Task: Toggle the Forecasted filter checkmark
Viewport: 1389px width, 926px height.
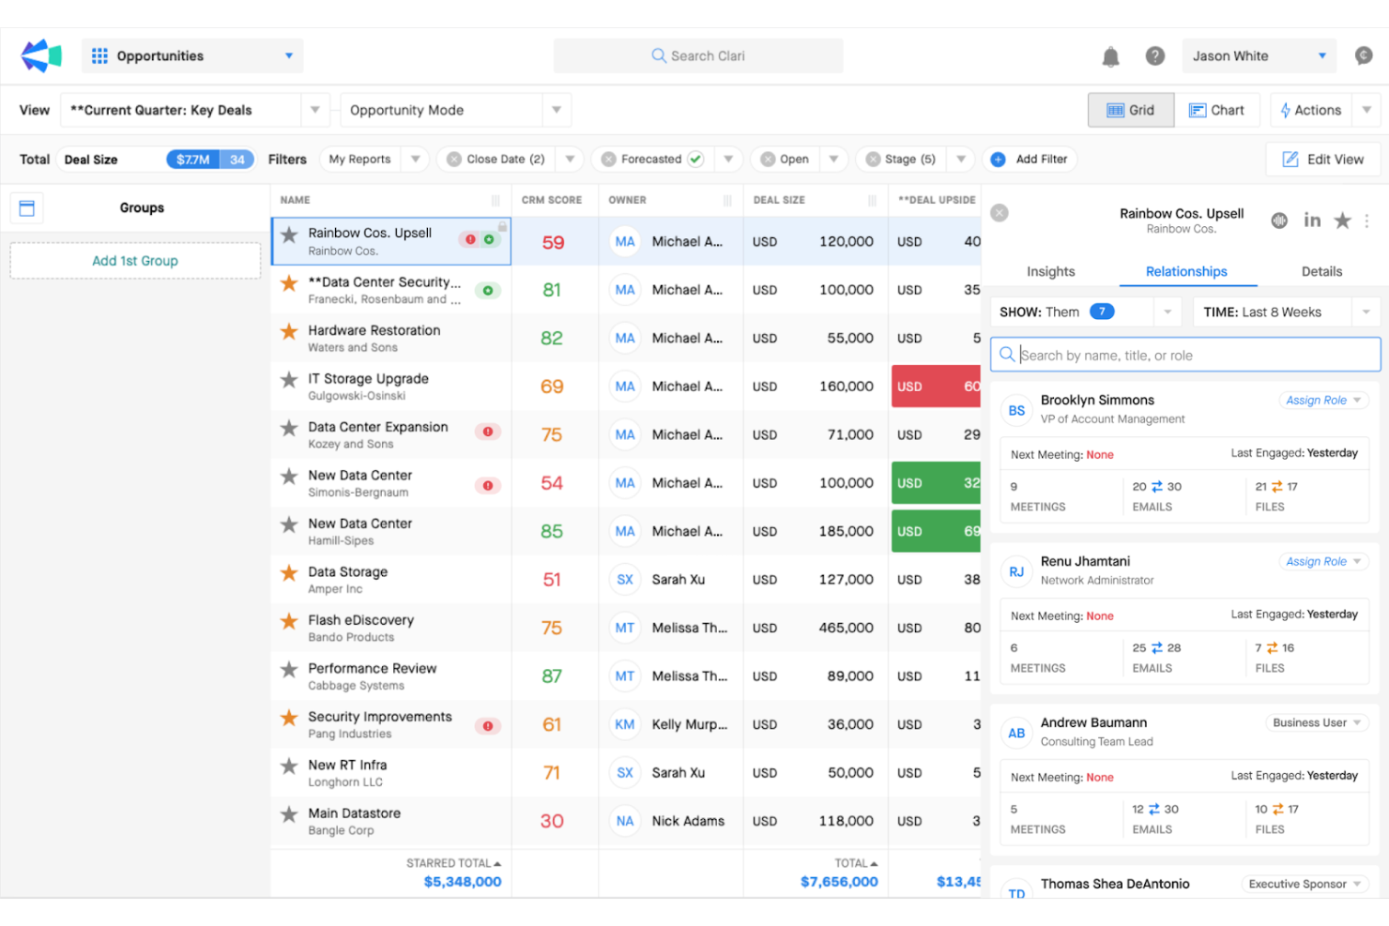Action: point(695,159)
